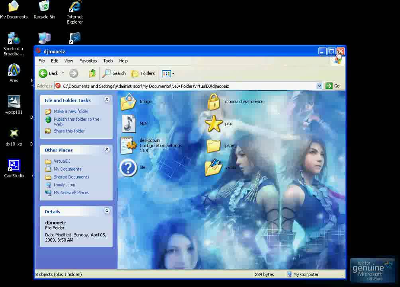Select the desktop.ini configuration file icon
Screen dimensions: 400x287
(x=129, y=145)
